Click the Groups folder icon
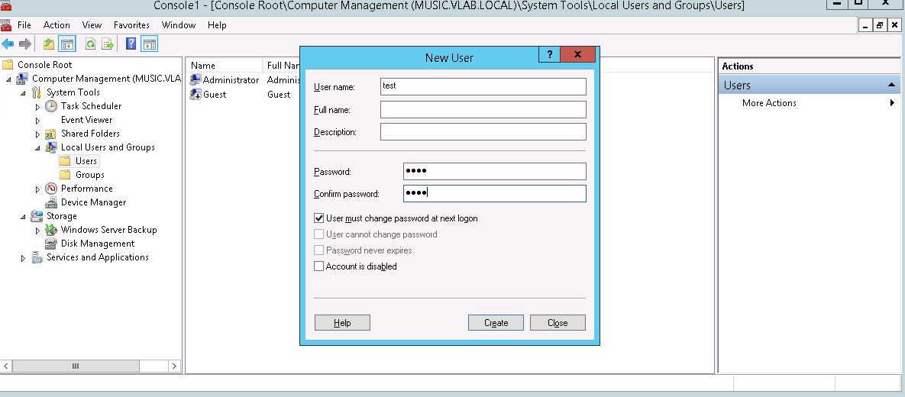This screenshot has height=397, width=905. click(x=65, y=175)
